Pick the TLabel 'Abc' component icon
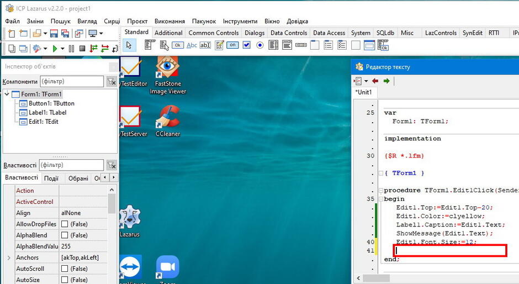The image size is (519, 284). point(192,45)
